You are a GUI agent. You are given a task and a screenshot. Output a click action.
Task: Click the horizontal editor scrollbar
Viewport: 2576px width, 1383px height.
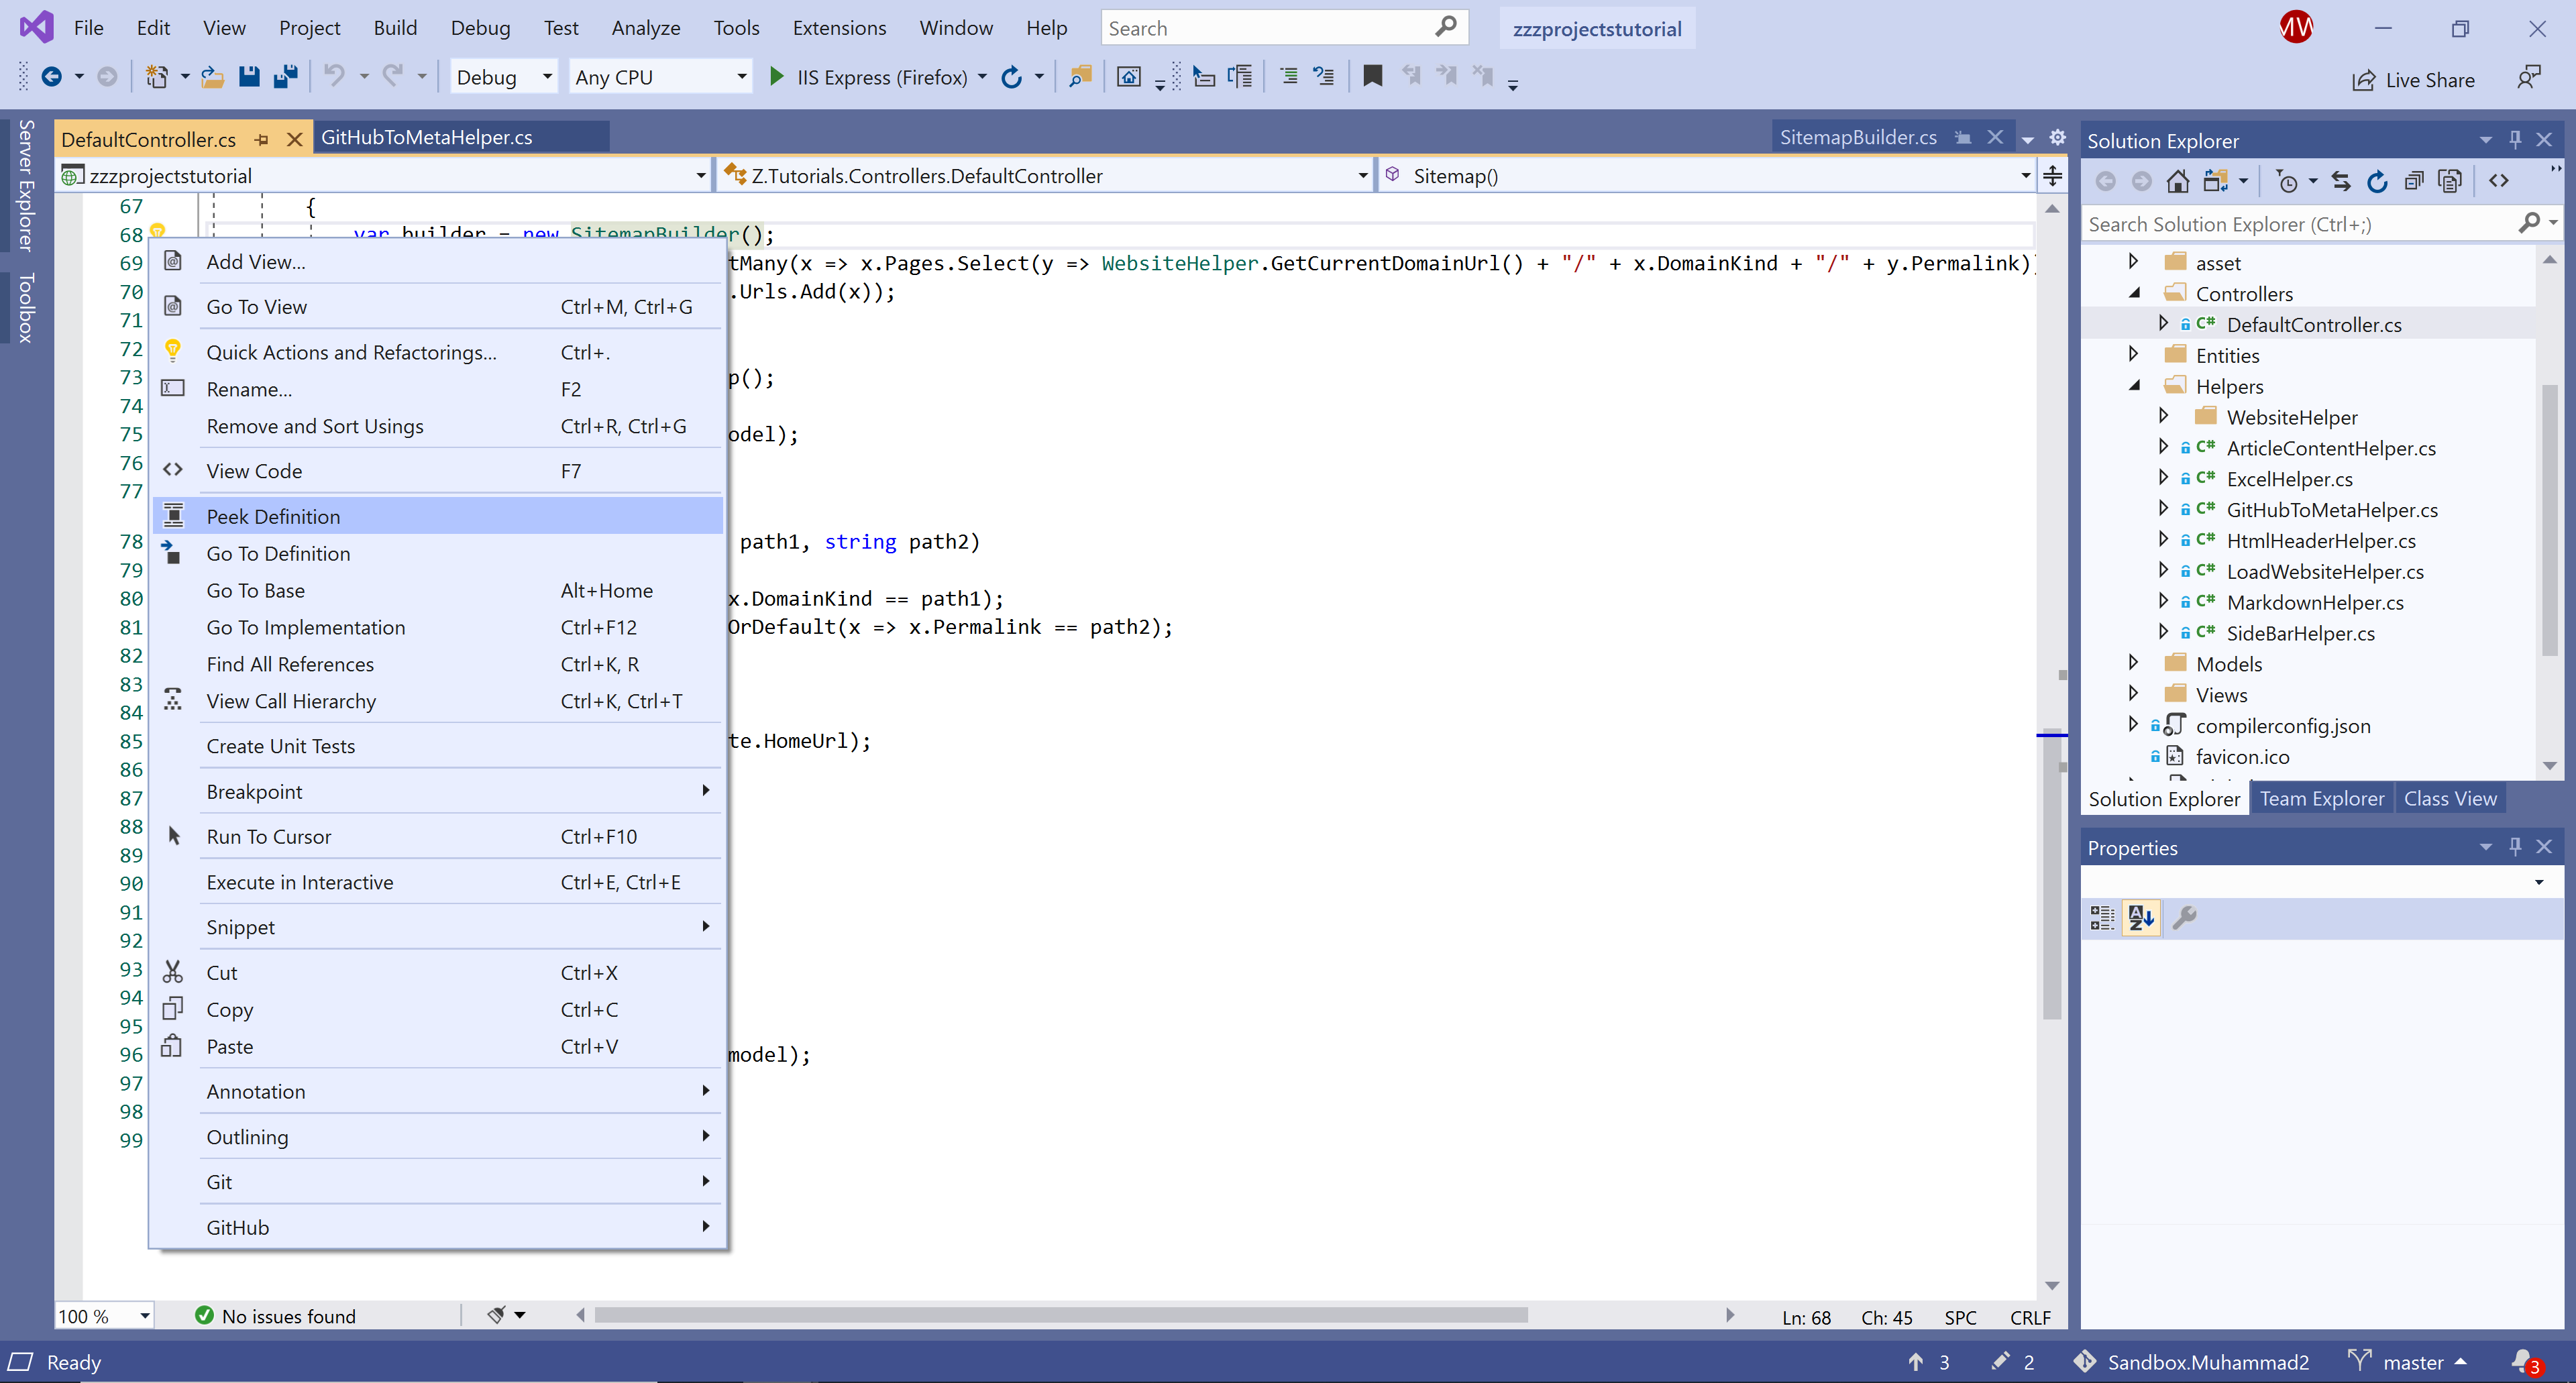tap(1060, 1315)
